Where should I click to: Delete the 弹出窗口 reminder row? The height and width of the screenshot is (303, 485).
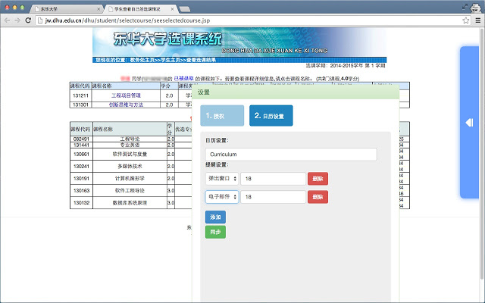click(318, 179)
